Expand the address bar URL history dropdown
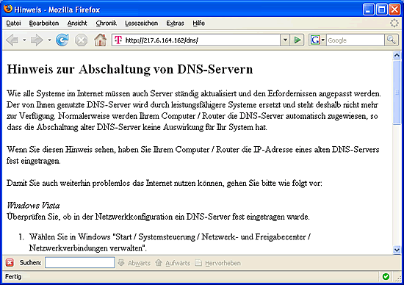This screenshot has width=404, height=285. coord(285,40)
